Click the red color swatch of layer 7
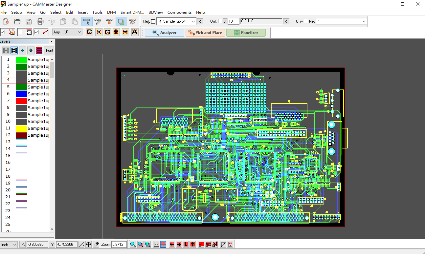425x254 pixels. tap(21, 101)
